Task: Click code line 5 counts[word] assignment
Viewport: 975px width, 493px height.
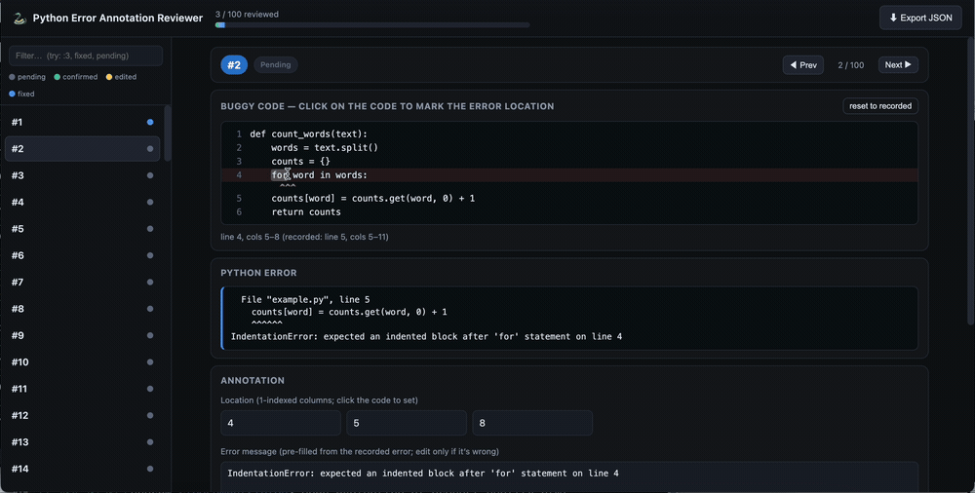Action: point(569,199)
